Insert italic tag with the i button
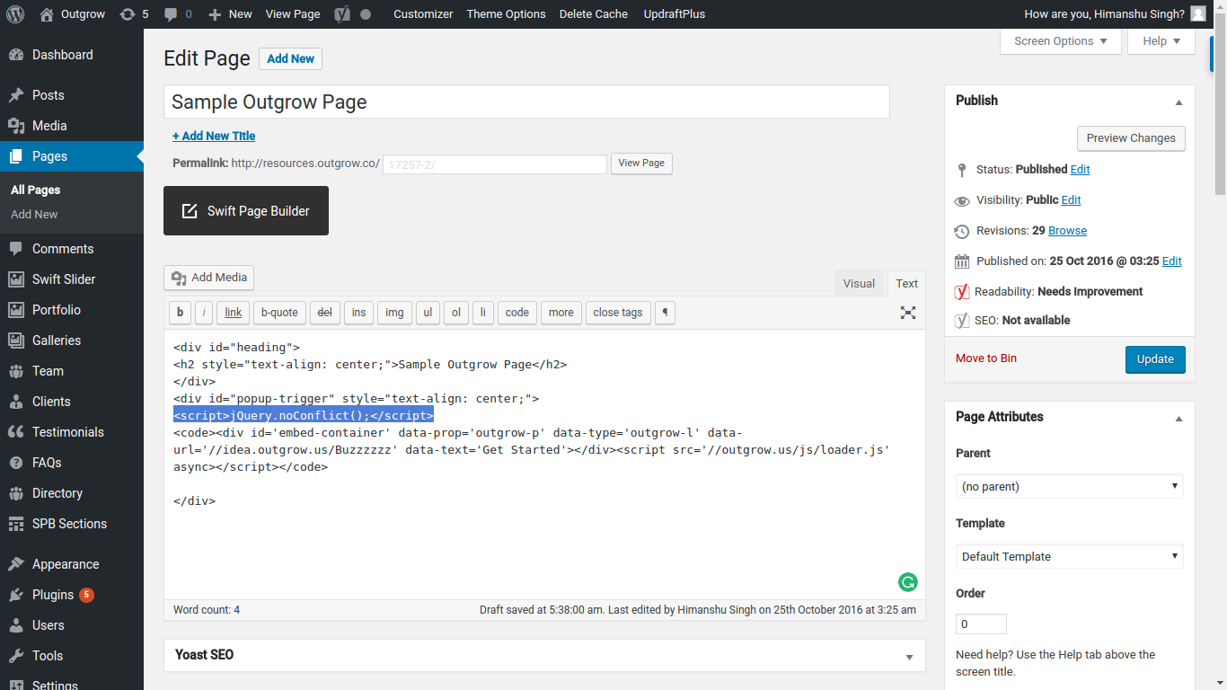The image size is (1227, 690). [x=204, y=313]
